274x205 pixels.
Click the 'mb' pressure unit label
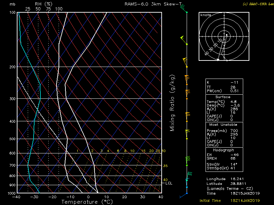12,4
